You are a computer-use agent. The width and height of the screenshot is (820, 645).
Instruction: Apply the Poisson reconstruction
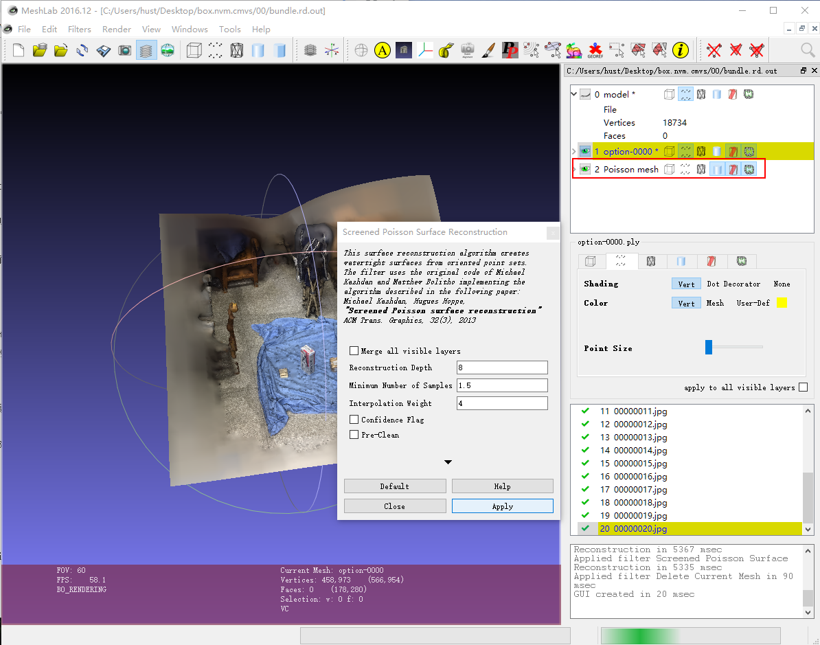502,506
